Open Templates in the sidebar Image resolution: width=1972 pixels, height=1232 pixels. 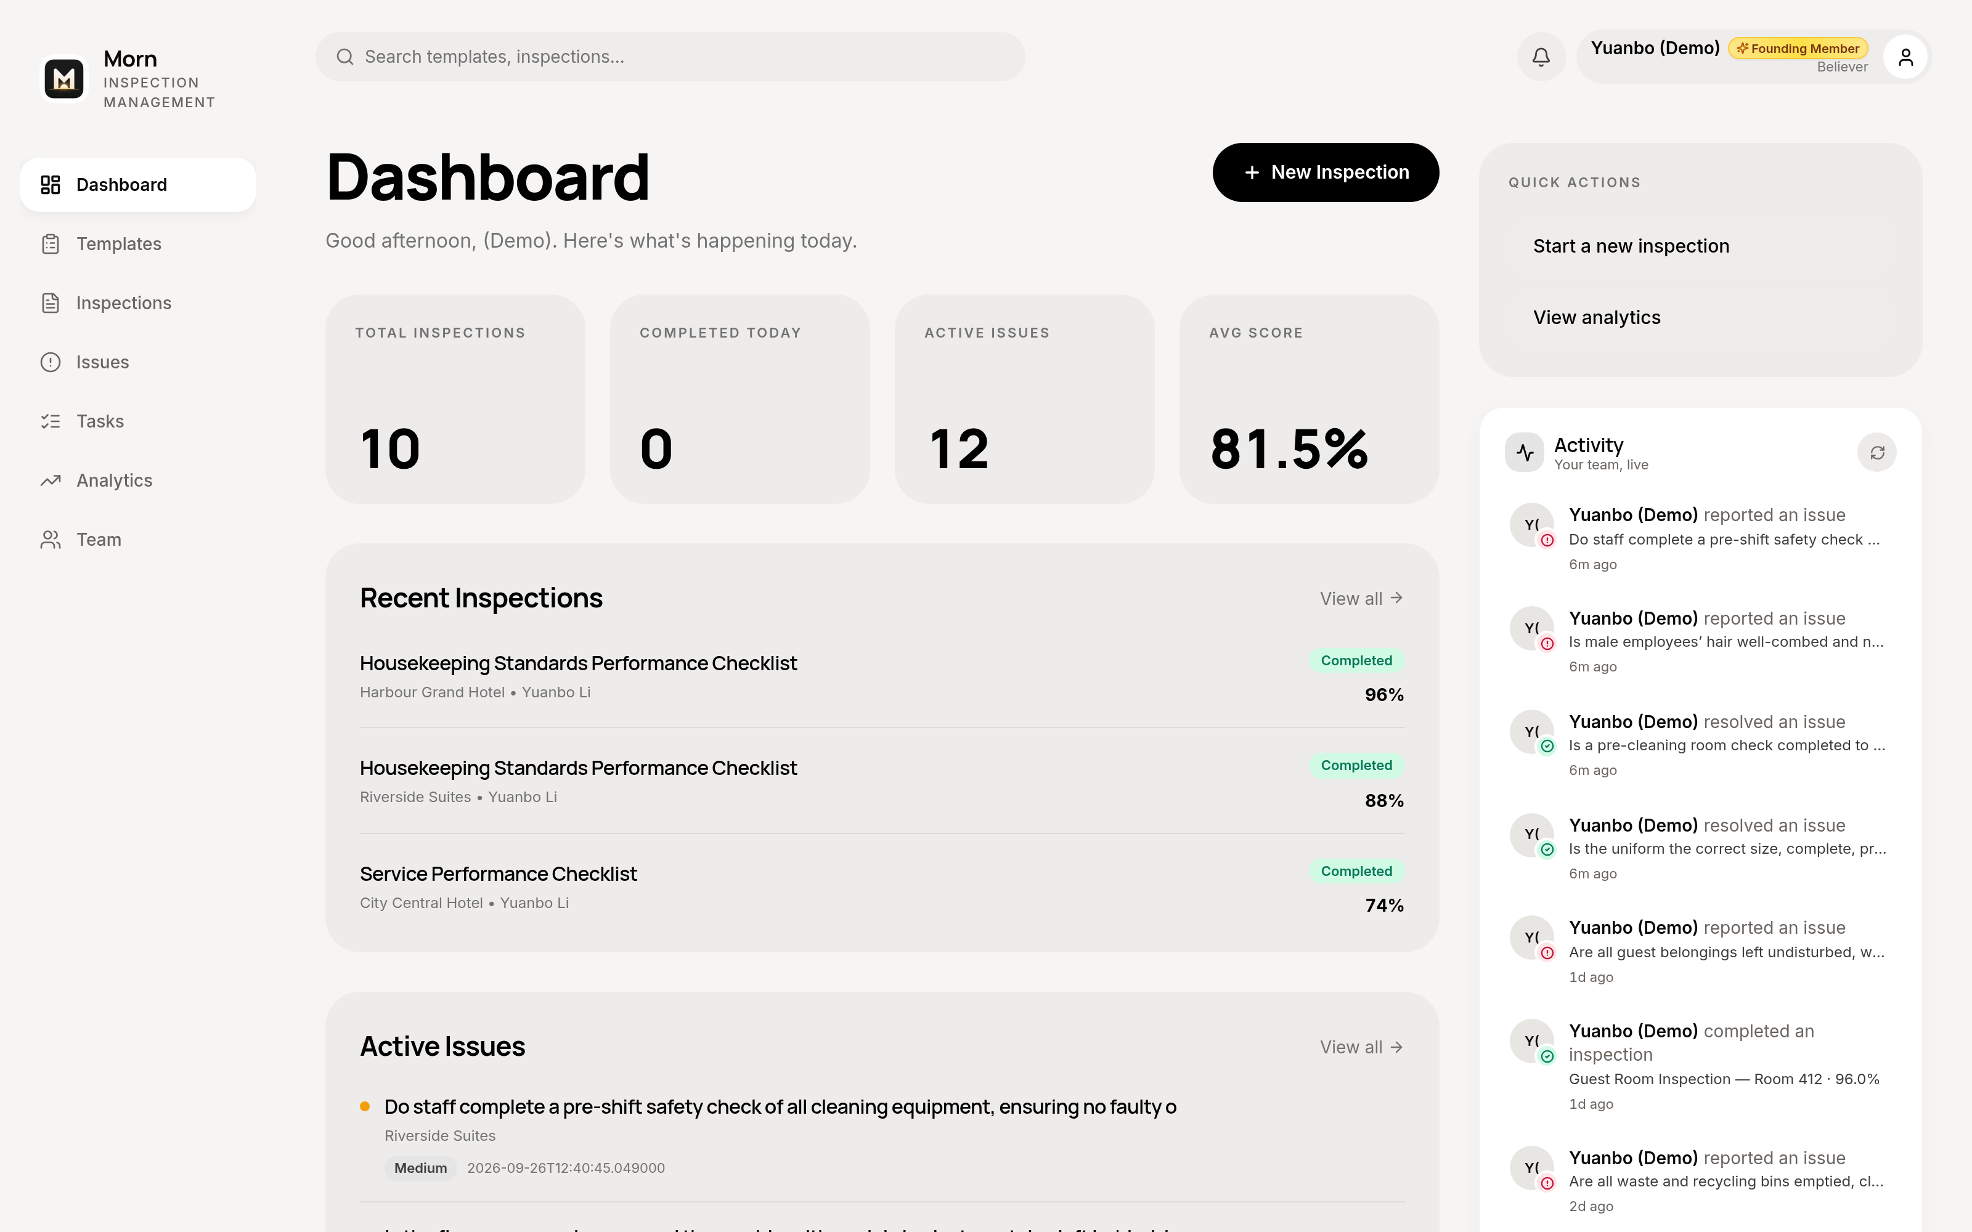[137, 244]
